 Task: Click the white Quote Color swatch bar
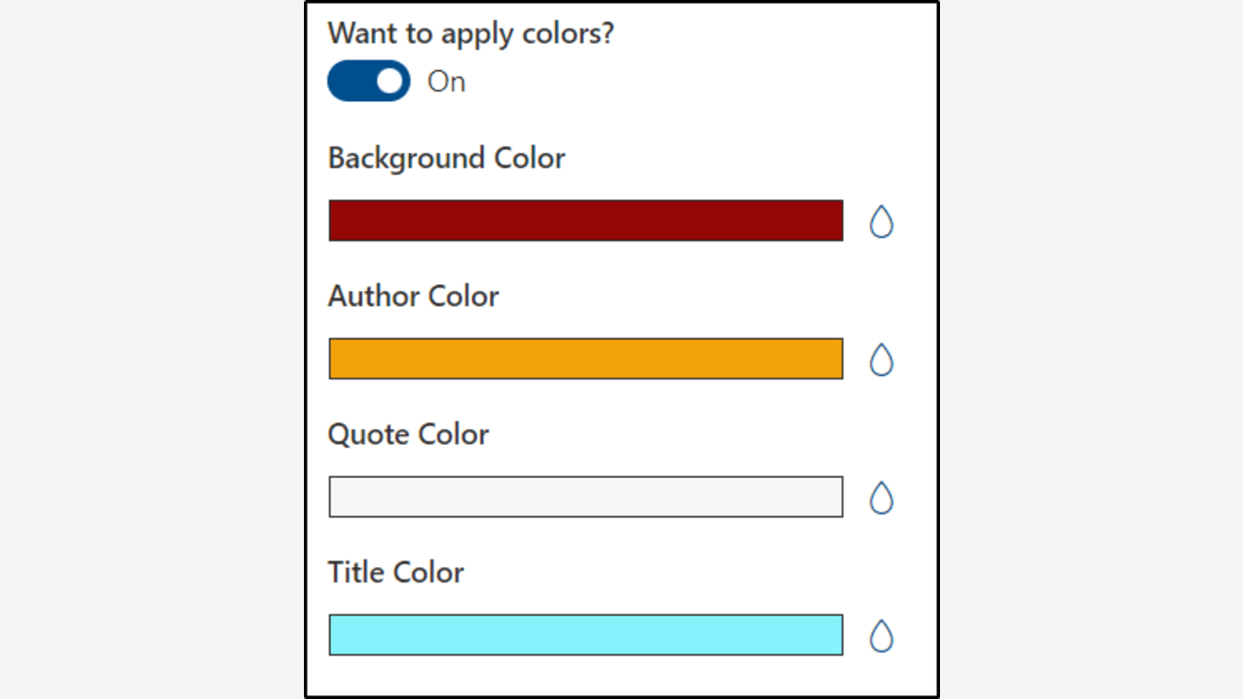pos(585,497)
